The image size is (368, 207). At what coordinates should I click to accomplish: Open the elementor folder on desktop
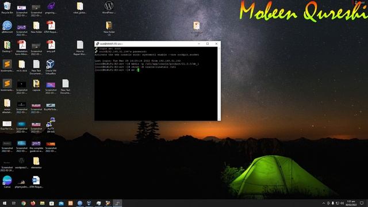click(x=36, y=163)
